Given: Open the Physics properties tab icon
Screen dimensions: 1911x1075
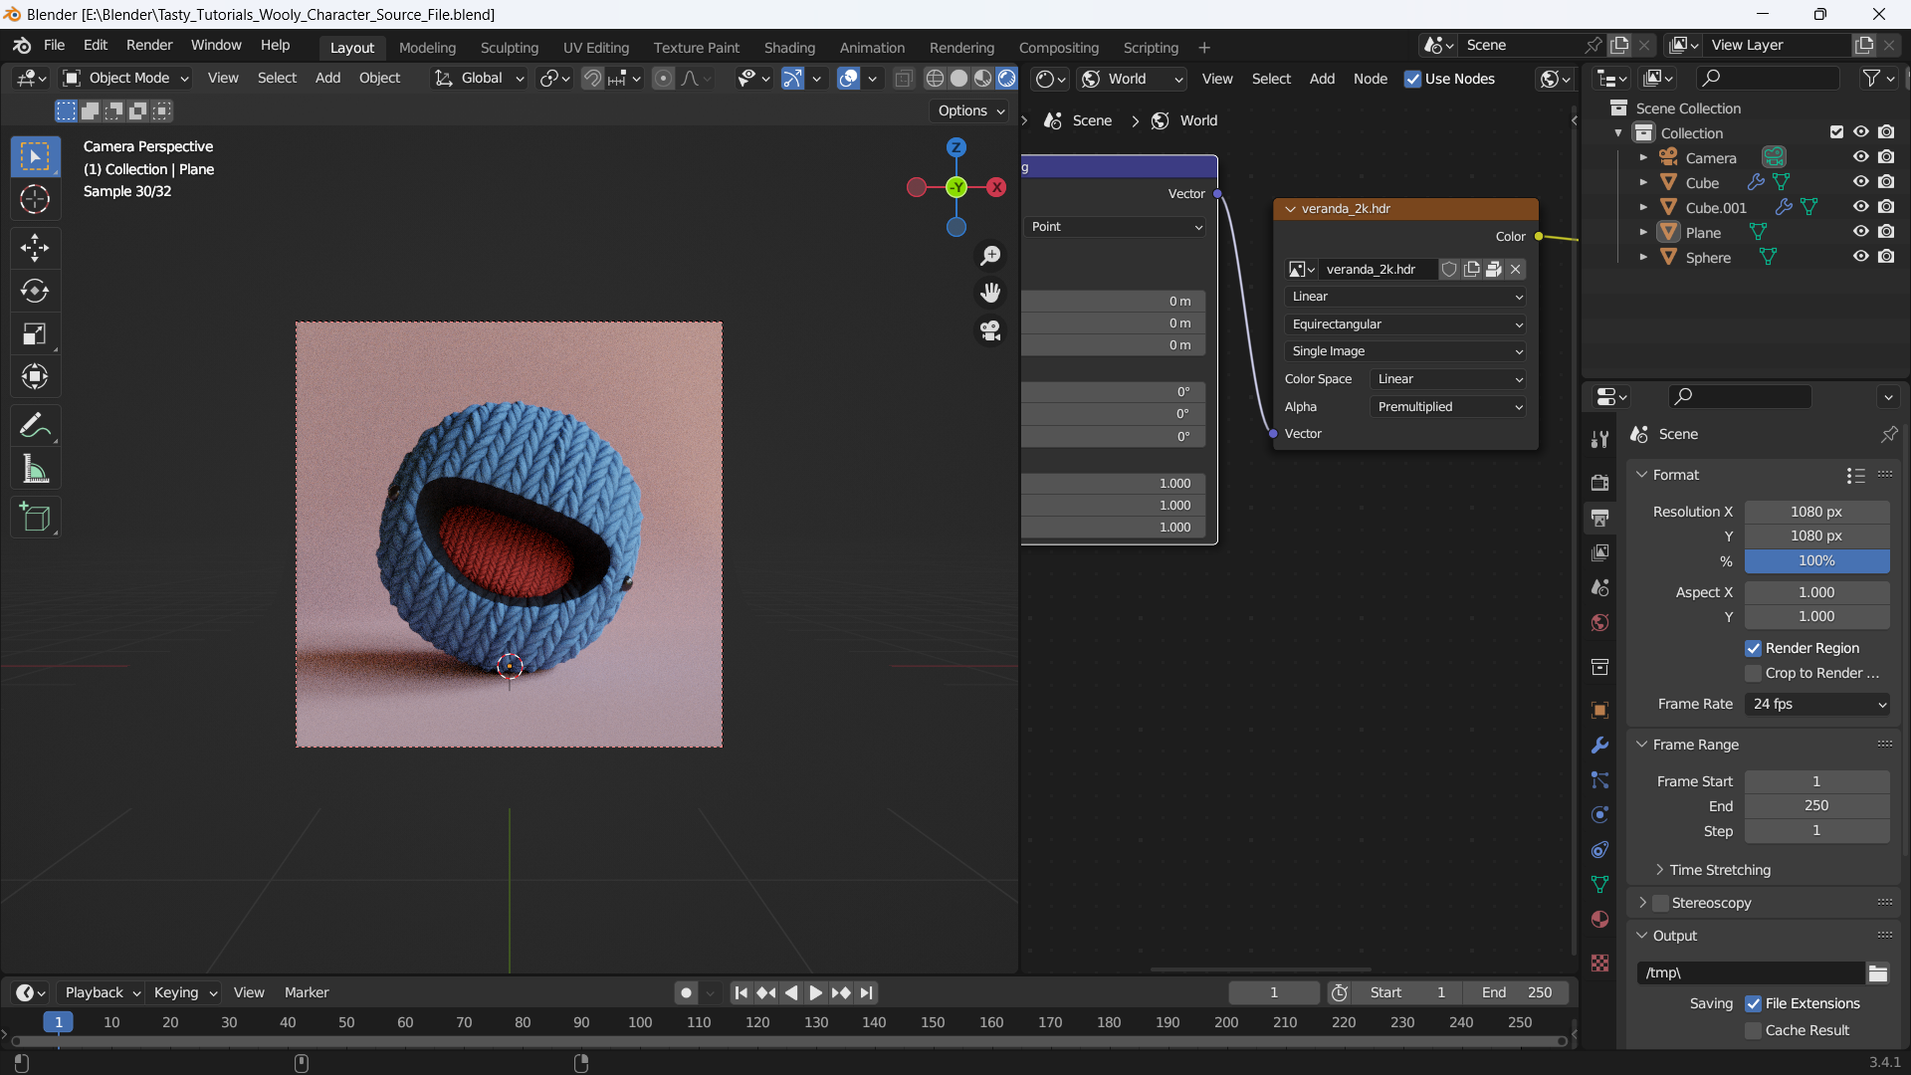Looking at the screenshot, I should pyautogui.click(x=1599, y=815).
